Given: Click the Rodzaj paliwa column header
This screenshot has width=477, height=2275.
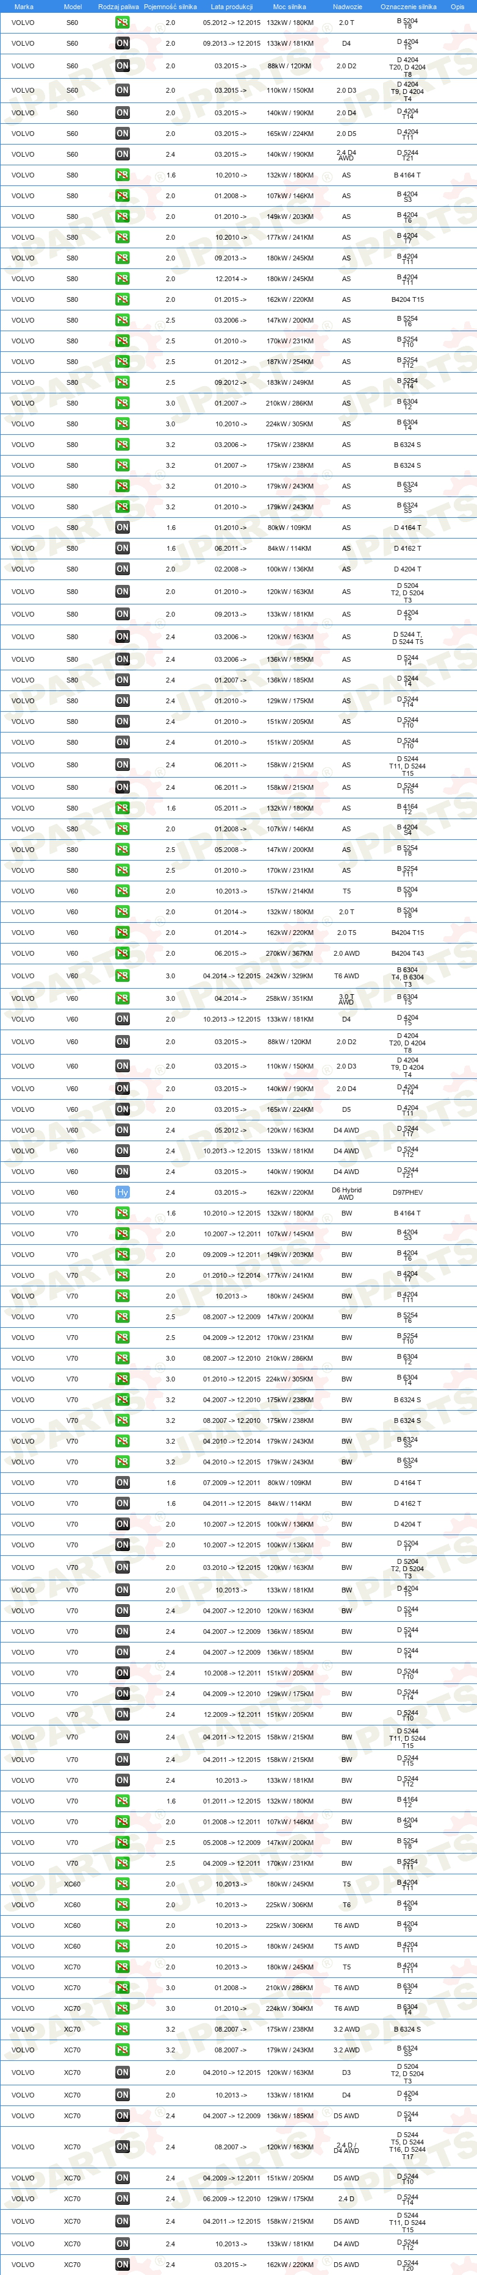Looking at the screenshot, I should [118, 6].
